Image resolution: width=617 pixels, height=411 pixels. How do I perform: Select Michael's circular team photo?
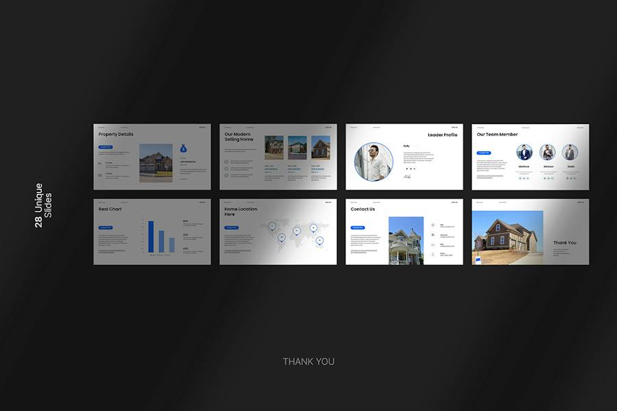point(547,152)
